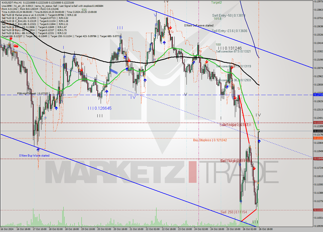323x232 pixels.
Task: Click the 0.10939 price axis label
Action: [x=318, y=226]
